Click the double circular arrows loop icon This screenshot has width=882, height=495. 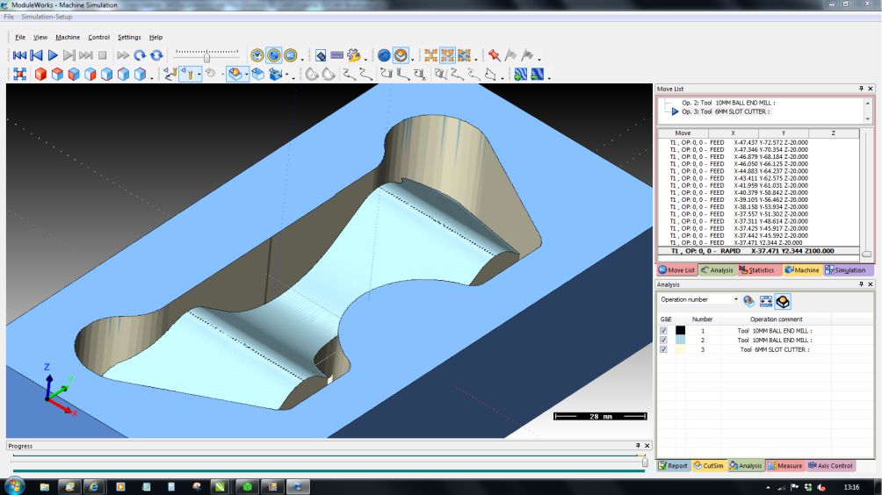[156, 55]
